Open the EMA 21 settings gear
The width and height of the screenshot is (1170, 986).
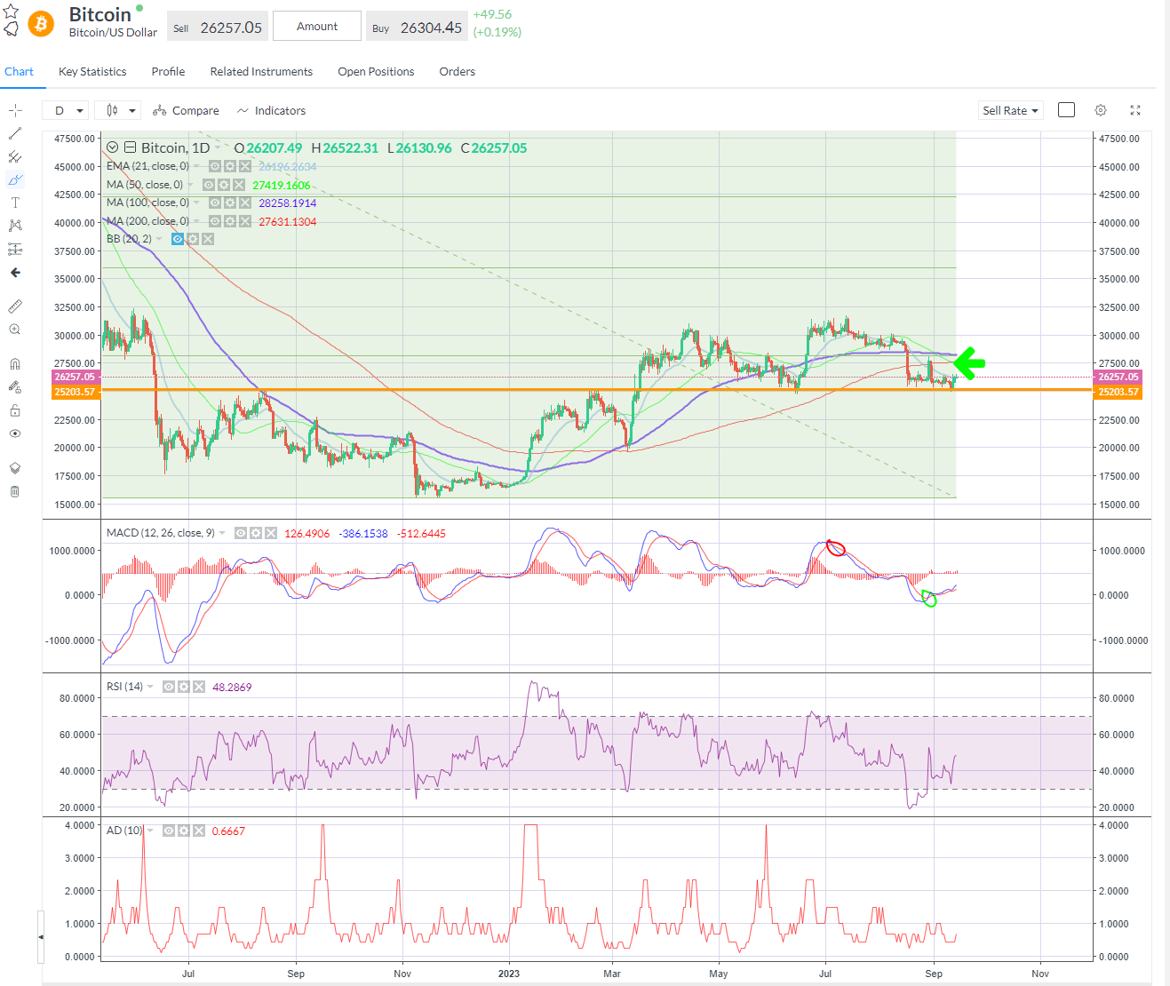[x=230, y=166]
